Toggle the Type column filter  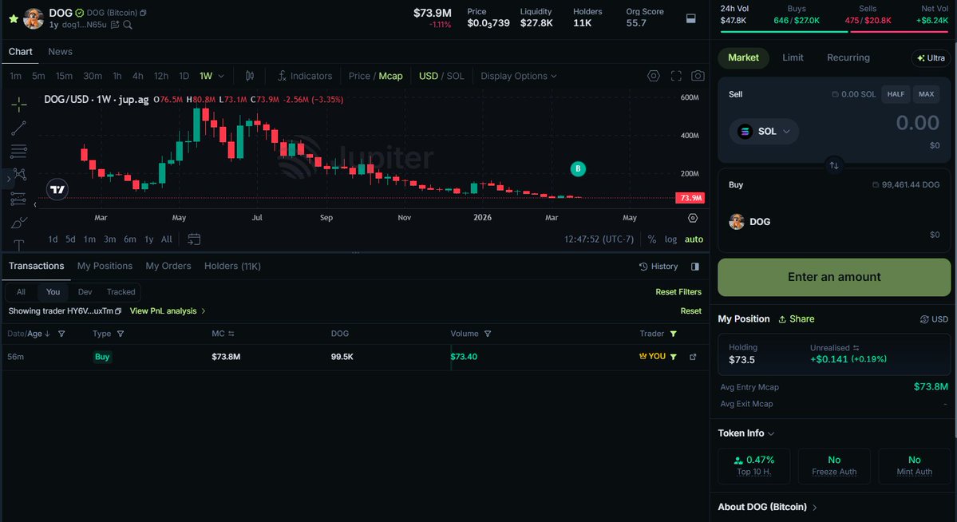(x=121, y=334)
